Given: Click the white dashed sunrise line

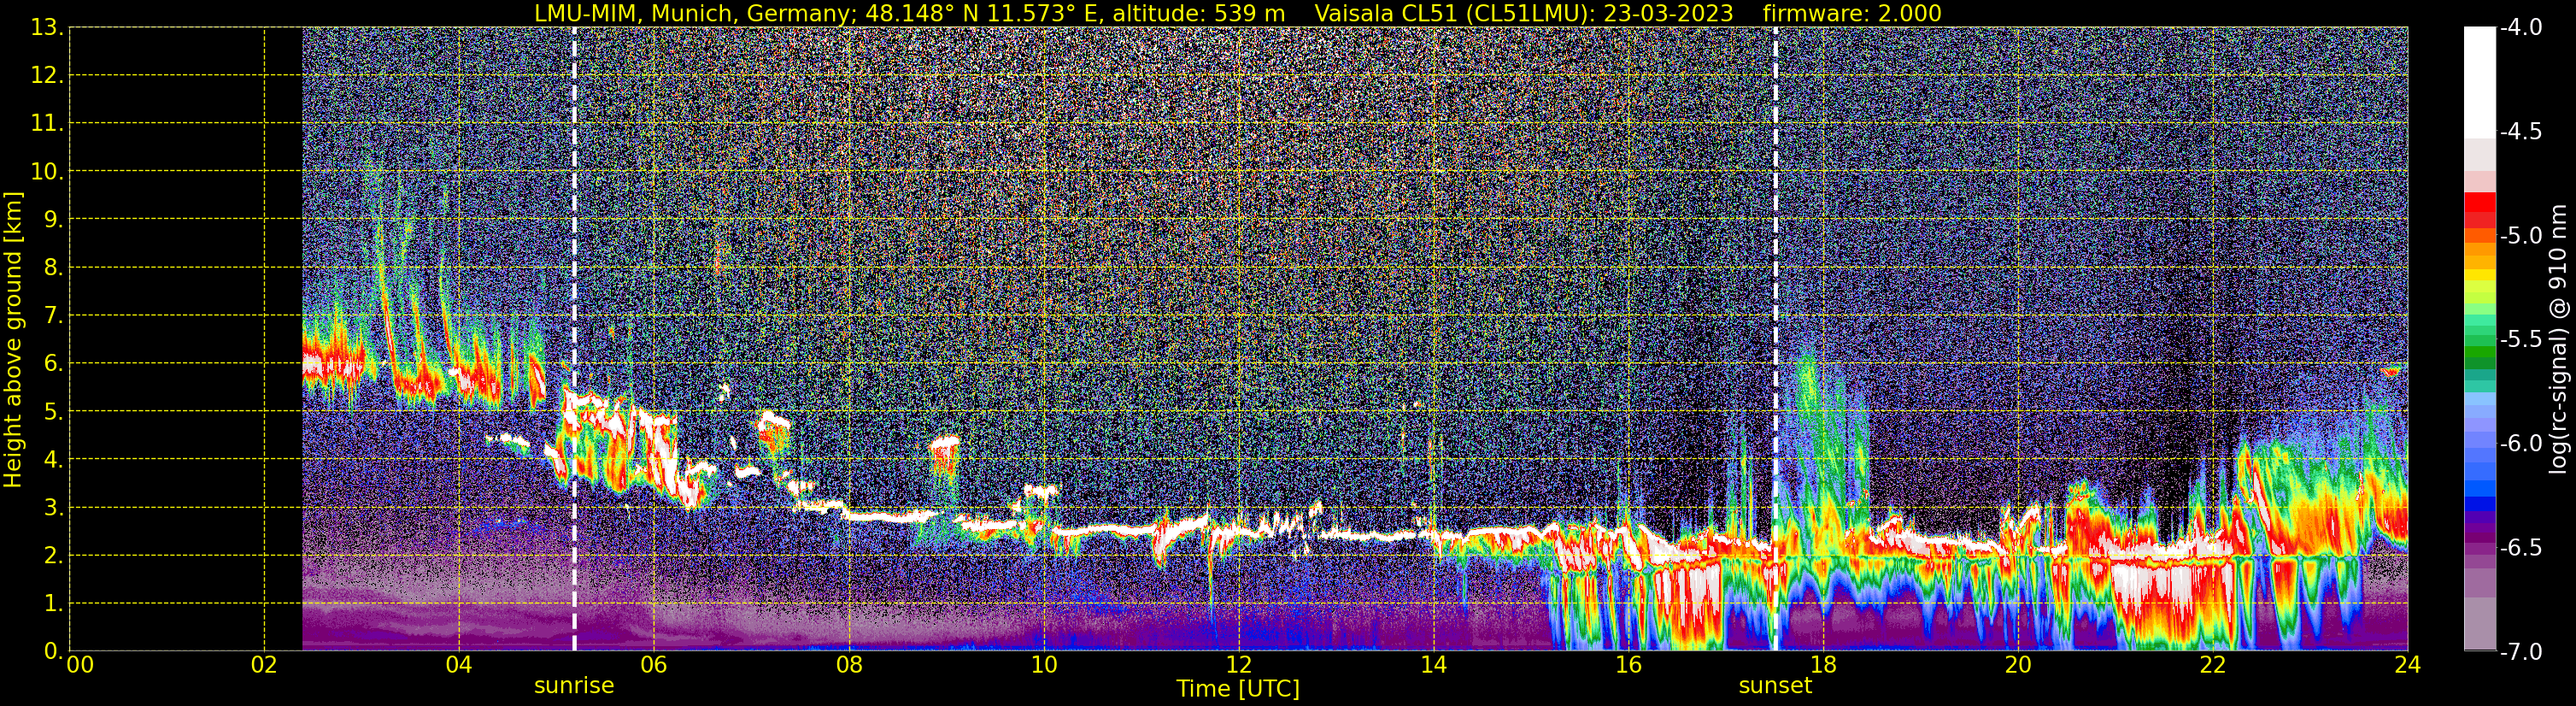Looking at the screenshot, I should tap(574, 339).
